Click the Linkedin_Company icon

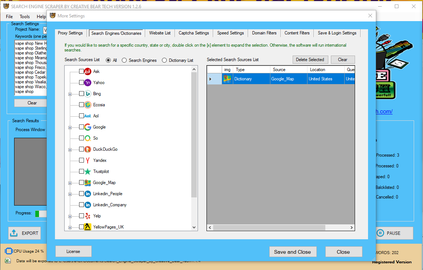click(x=88, y=205)
